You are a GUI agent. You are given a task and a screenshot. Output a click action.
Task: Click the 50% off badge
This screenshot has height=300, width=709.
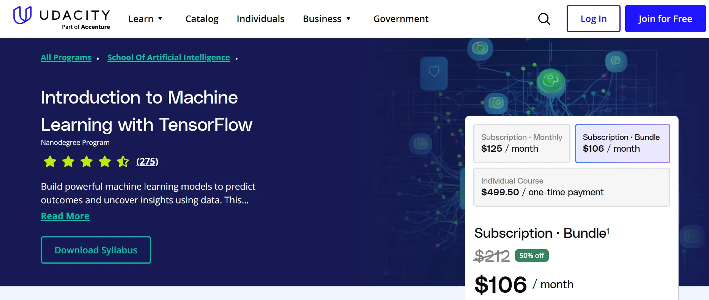[x=532, y=256]
